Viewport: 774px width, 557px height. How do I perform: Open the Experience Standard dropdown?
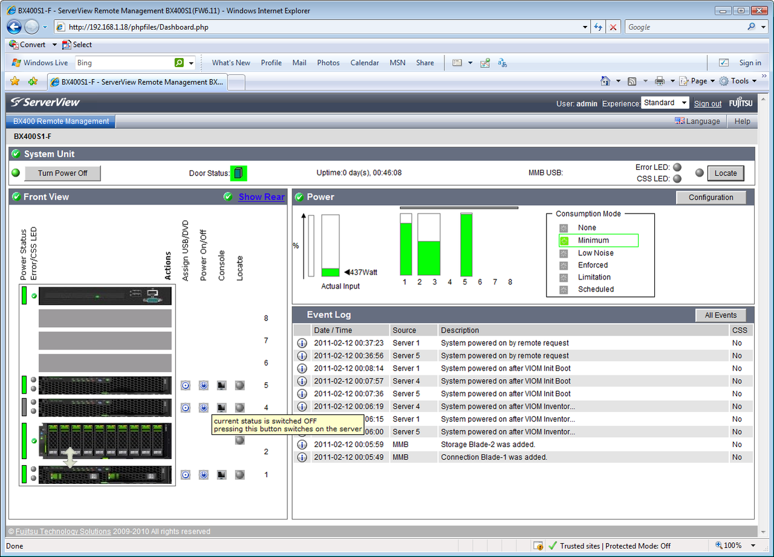click(665, 103)
